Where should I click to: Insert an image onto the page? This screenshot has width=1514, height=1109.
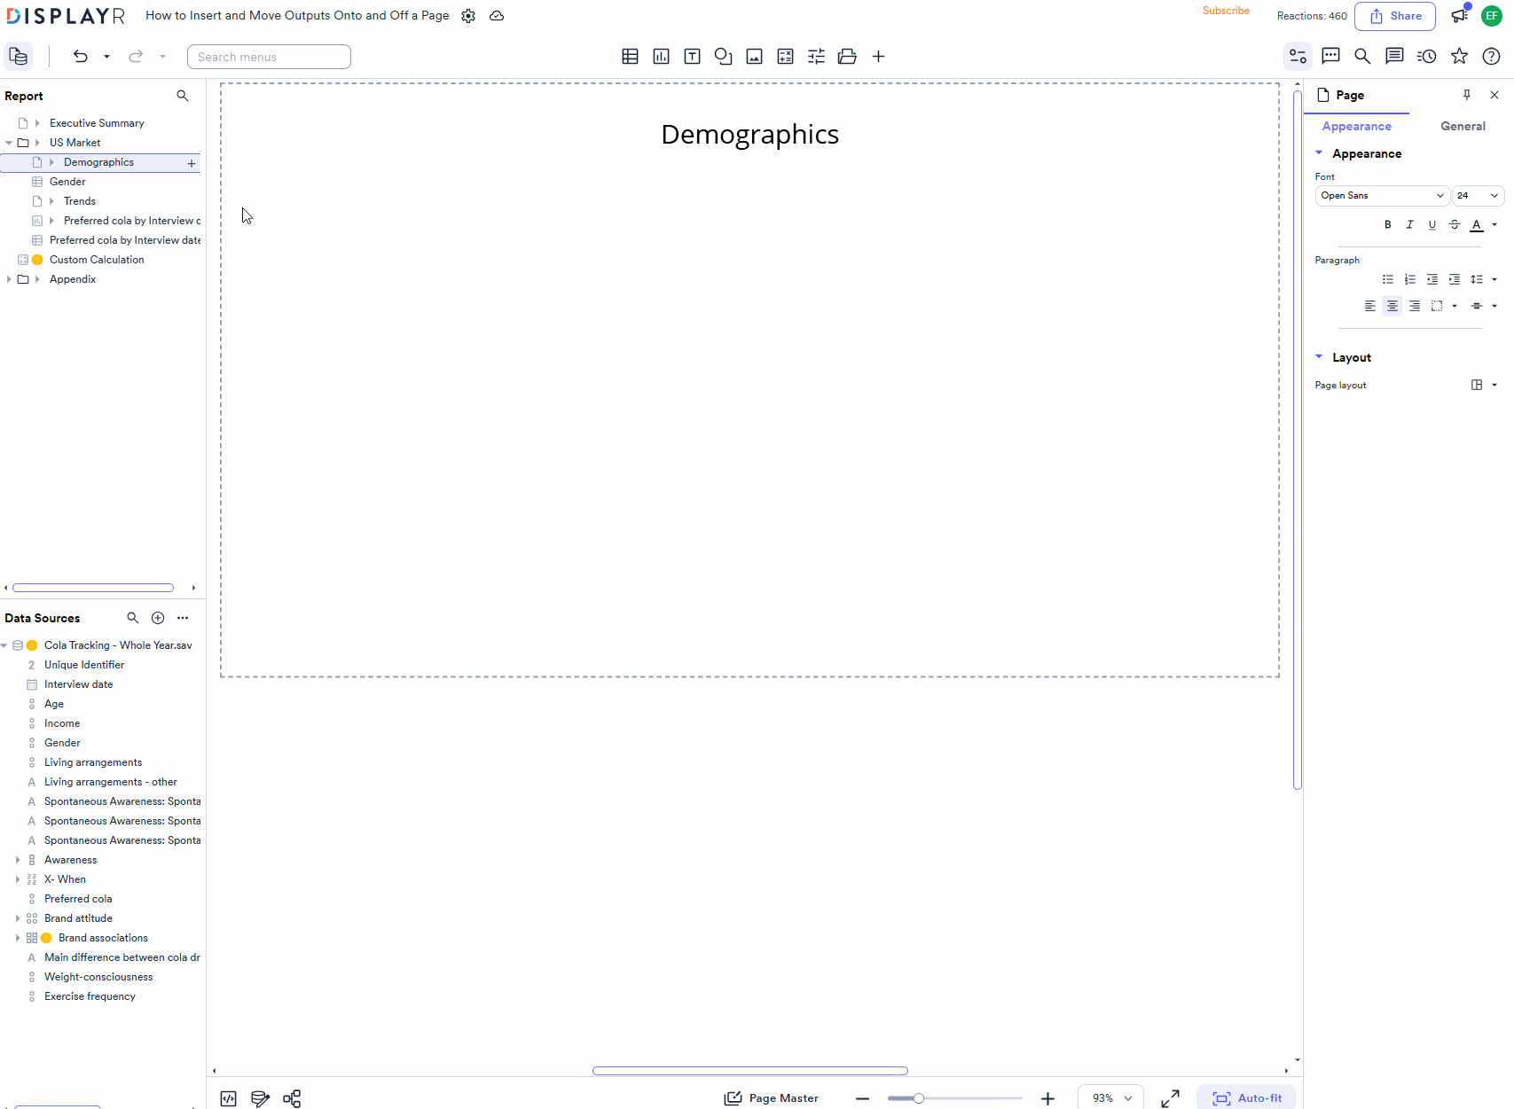[754, 56]
